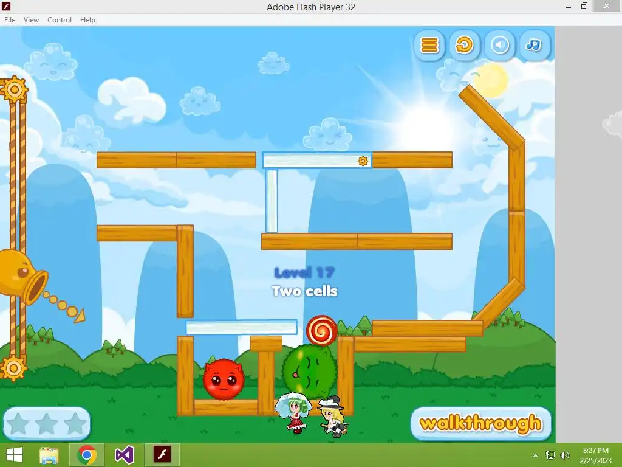Viewport: 622px width, 467px height.
Task: Click the green-haired girl character
Action: point(295,413)
